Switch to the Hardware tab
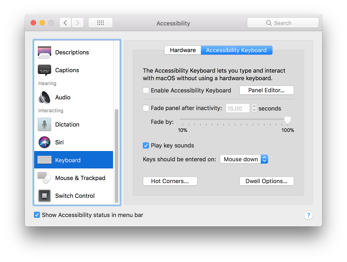The height and width of the screenshot is (262, 347). pos(182,50)
